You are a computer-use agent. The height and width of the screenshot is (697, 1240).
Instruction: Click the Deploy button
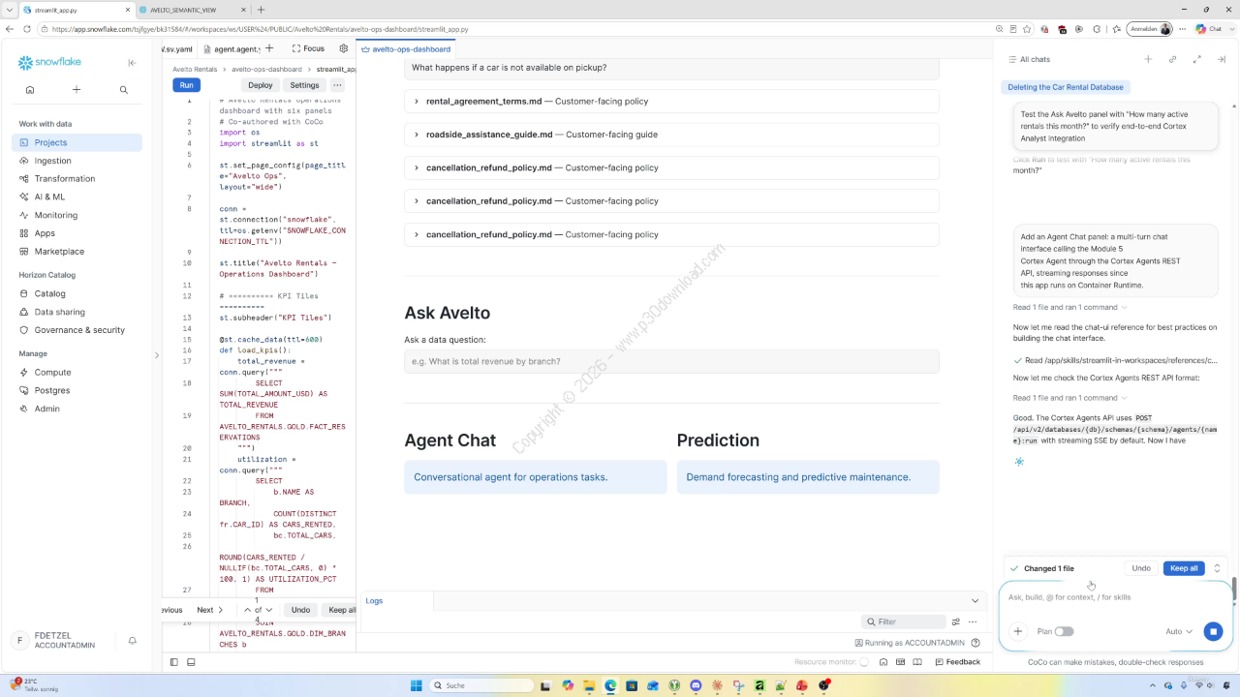261,85
